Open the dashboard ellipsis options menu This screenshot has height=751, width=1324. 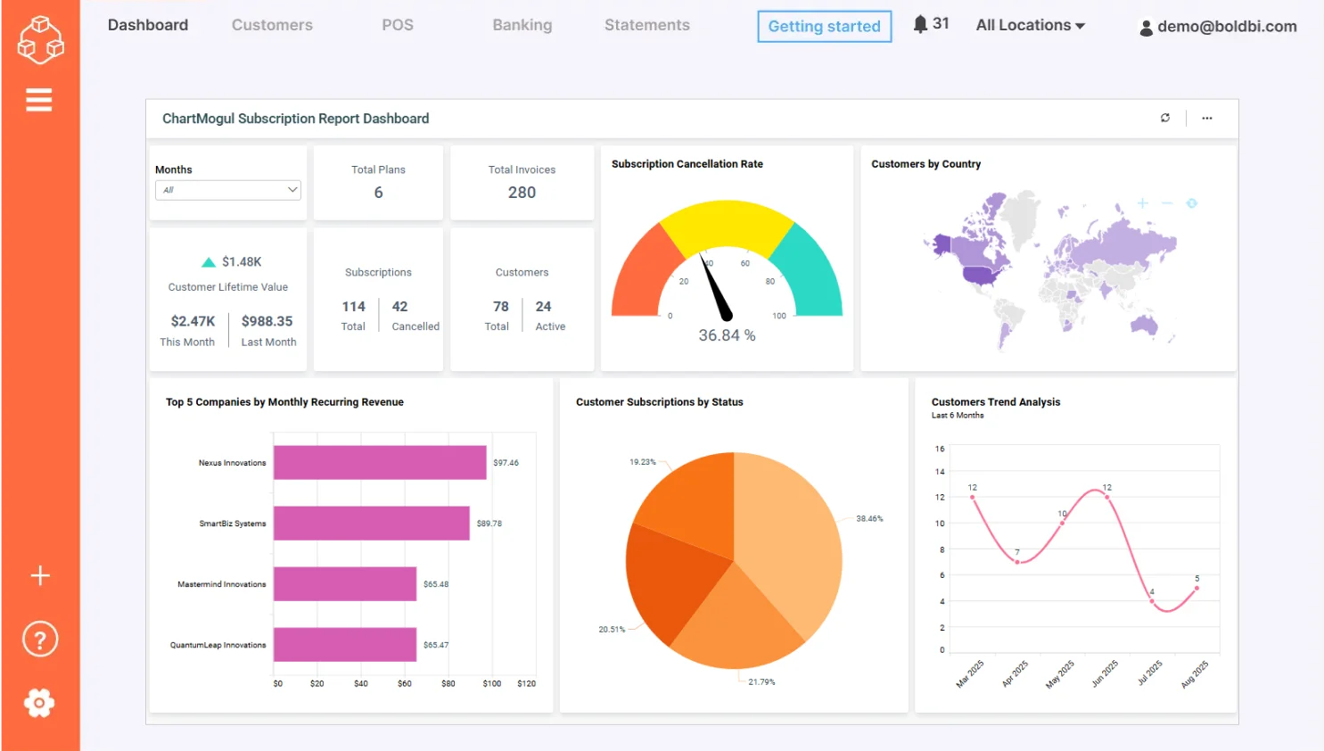1206,118
